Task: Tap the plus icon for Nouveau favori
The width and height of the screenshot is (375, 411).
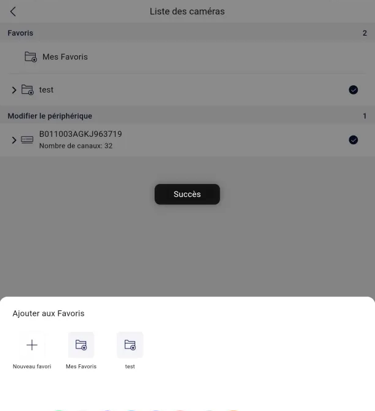Action: pos(32,345)
